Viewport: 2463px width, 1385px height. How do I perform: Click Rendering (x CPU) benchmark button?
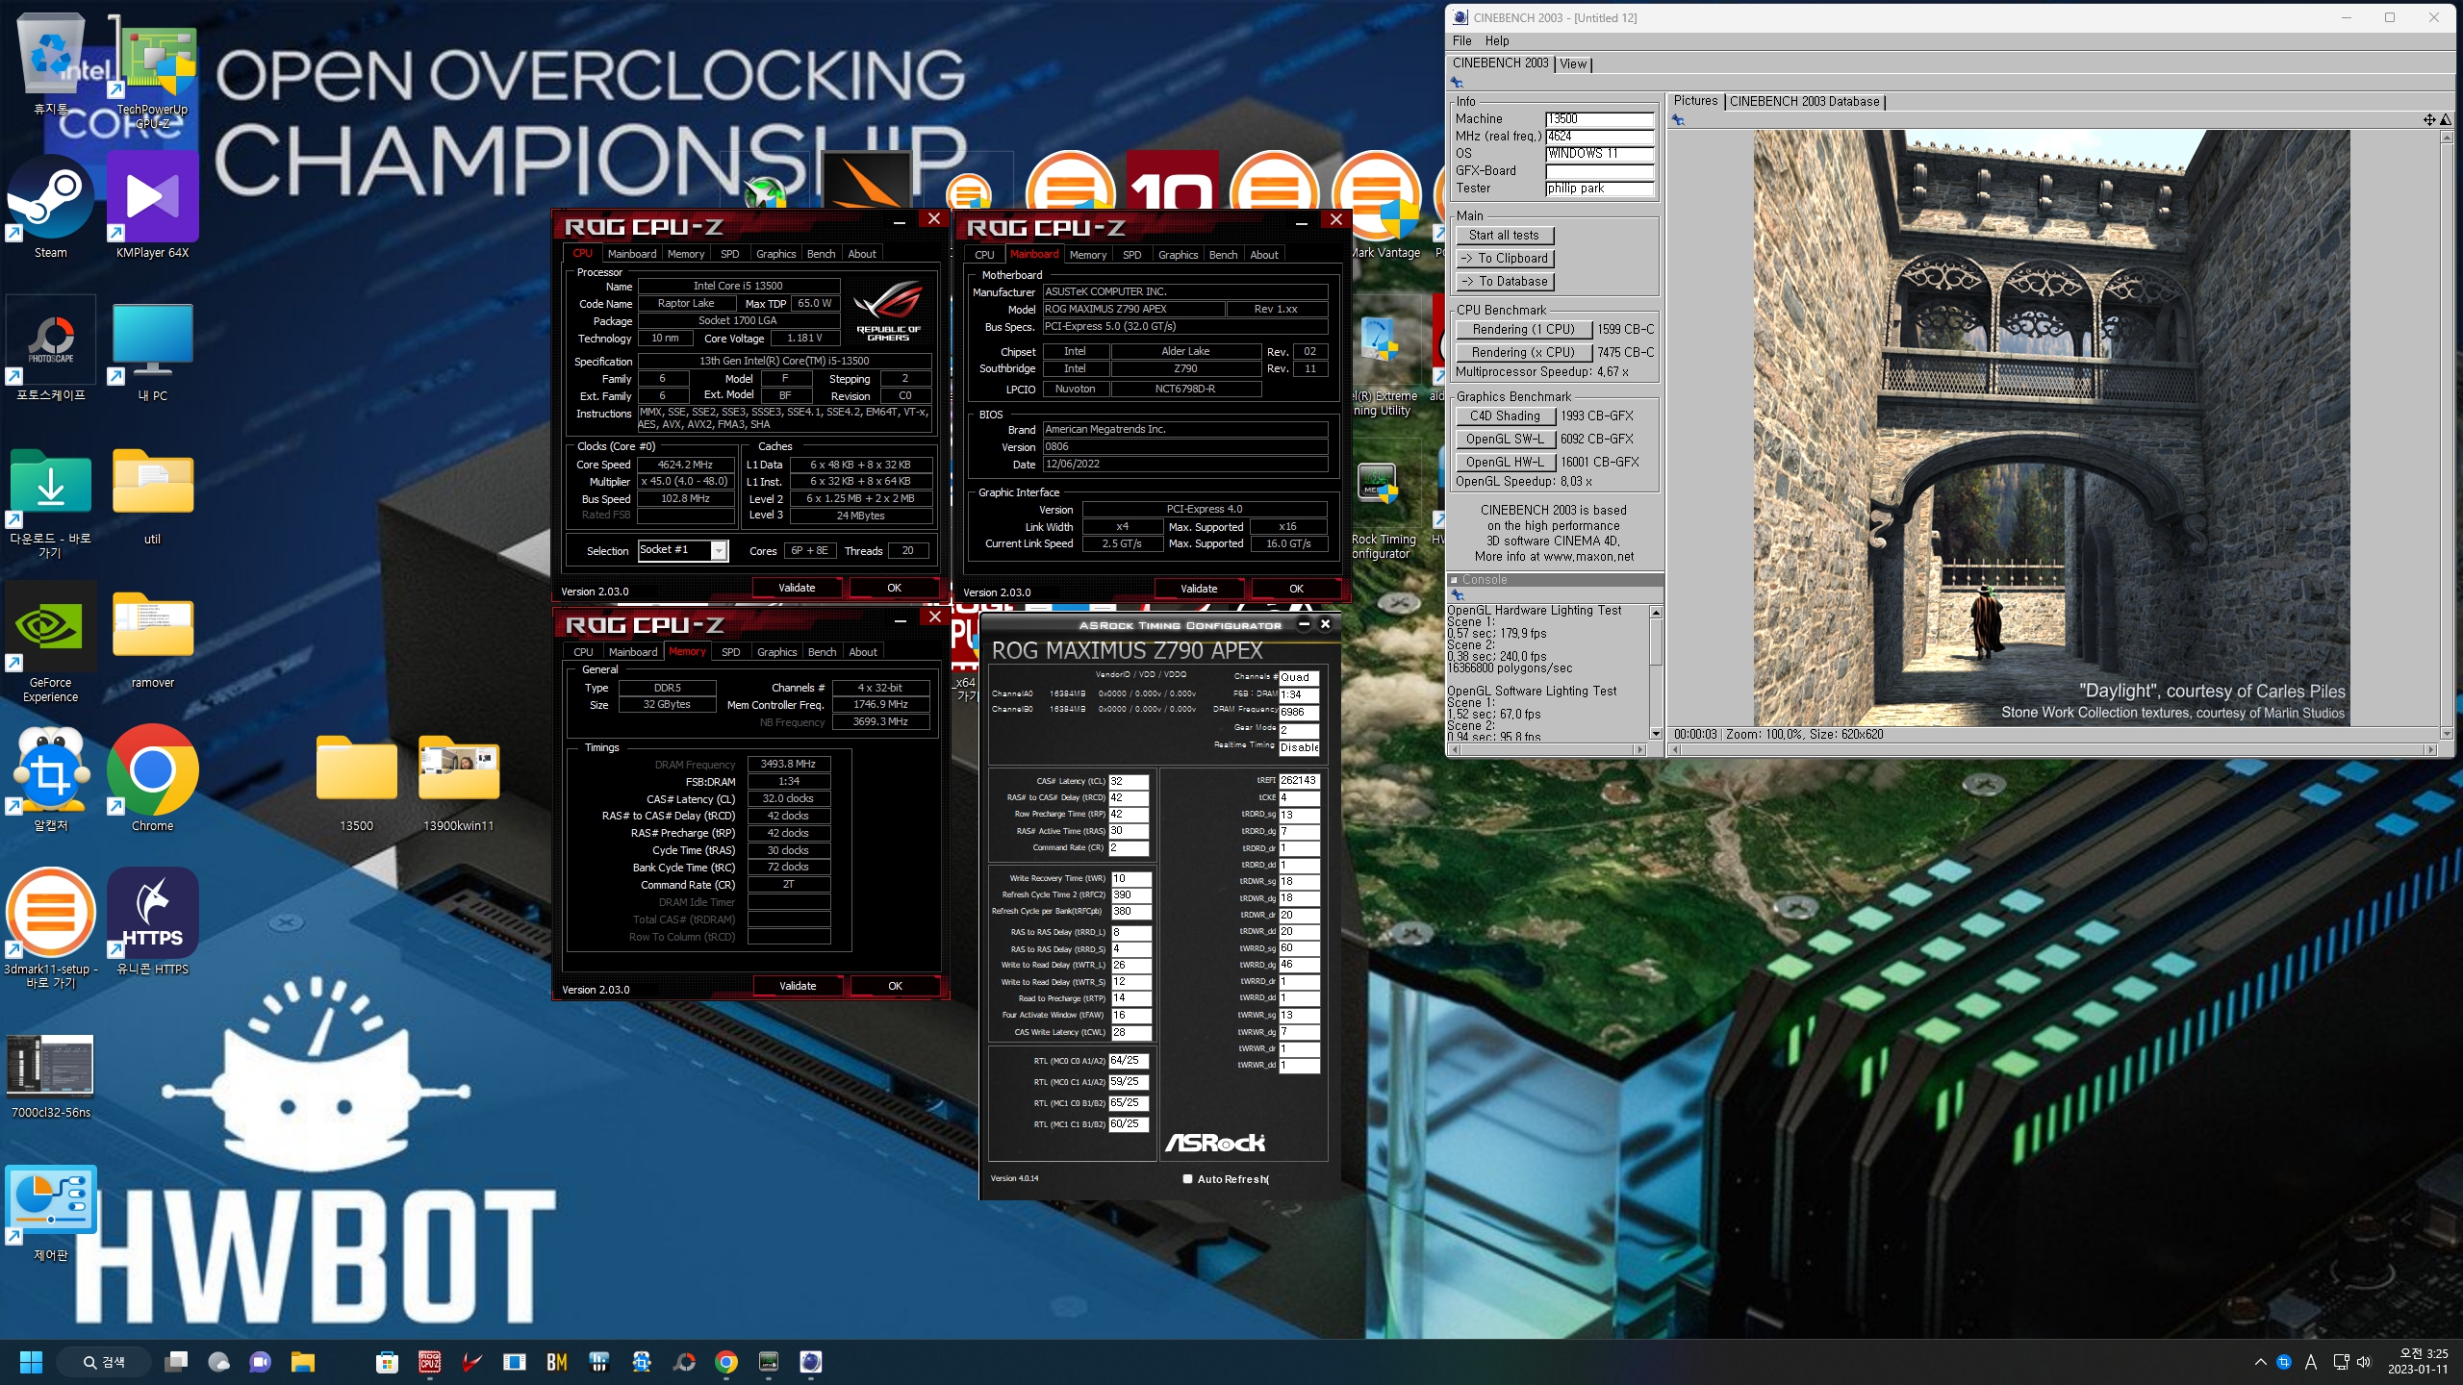pyautogui.click(x=1523, y=352)
